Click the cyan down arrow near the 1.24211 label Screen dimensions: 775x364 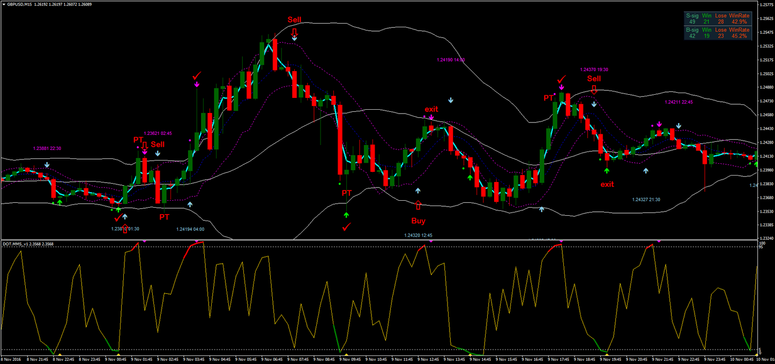pos(679,125)
